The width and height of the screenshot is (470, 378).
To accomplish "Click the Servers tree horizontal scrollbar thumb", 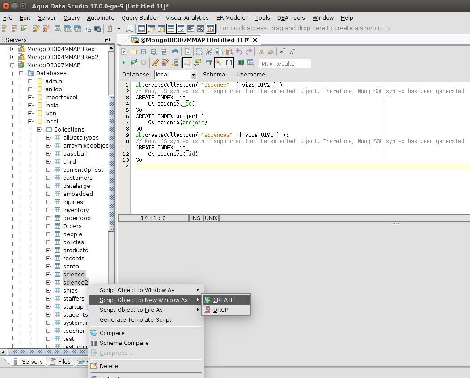I will (x=47, y=352).
